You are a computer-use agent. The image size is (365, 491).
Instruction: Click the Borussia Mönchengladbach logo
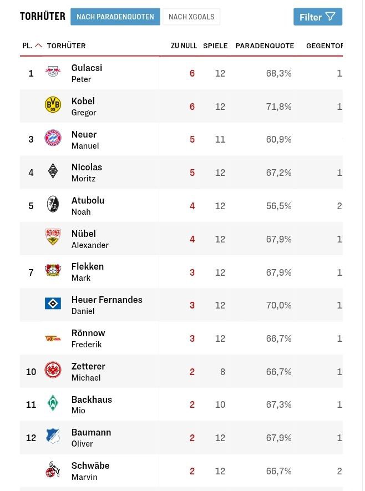[53, 171]
